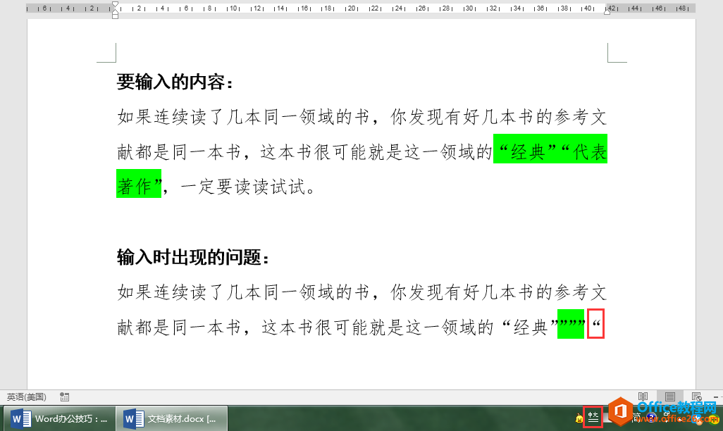This screenshot has height=431, width=723.
Task: Click the green-highlighted repeated closing quotes
Action: pyautogui.click(x=571, y=324)
